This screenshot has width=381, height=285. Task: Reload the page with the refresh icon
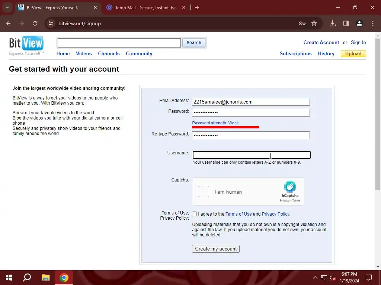point(35,23)
